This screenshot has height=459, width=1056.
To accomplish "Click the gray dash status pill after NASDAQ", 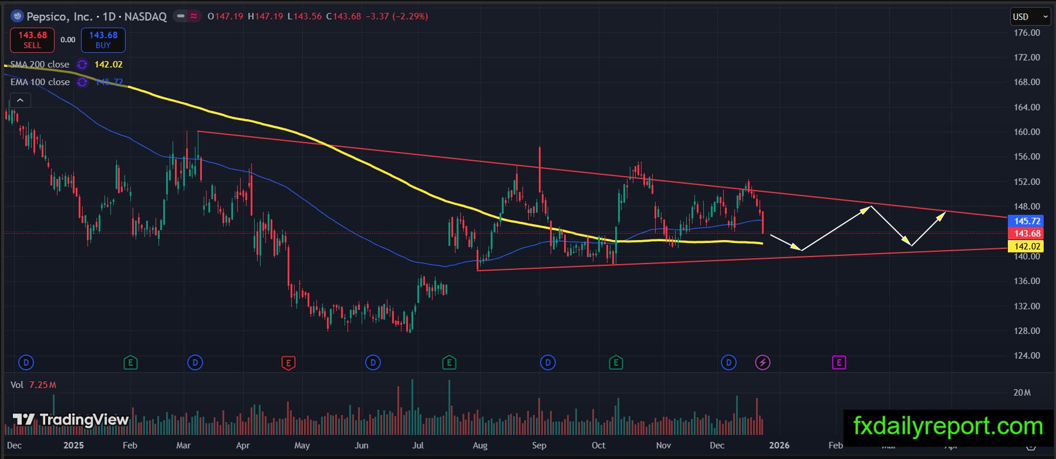I will (x=181, y=16).
